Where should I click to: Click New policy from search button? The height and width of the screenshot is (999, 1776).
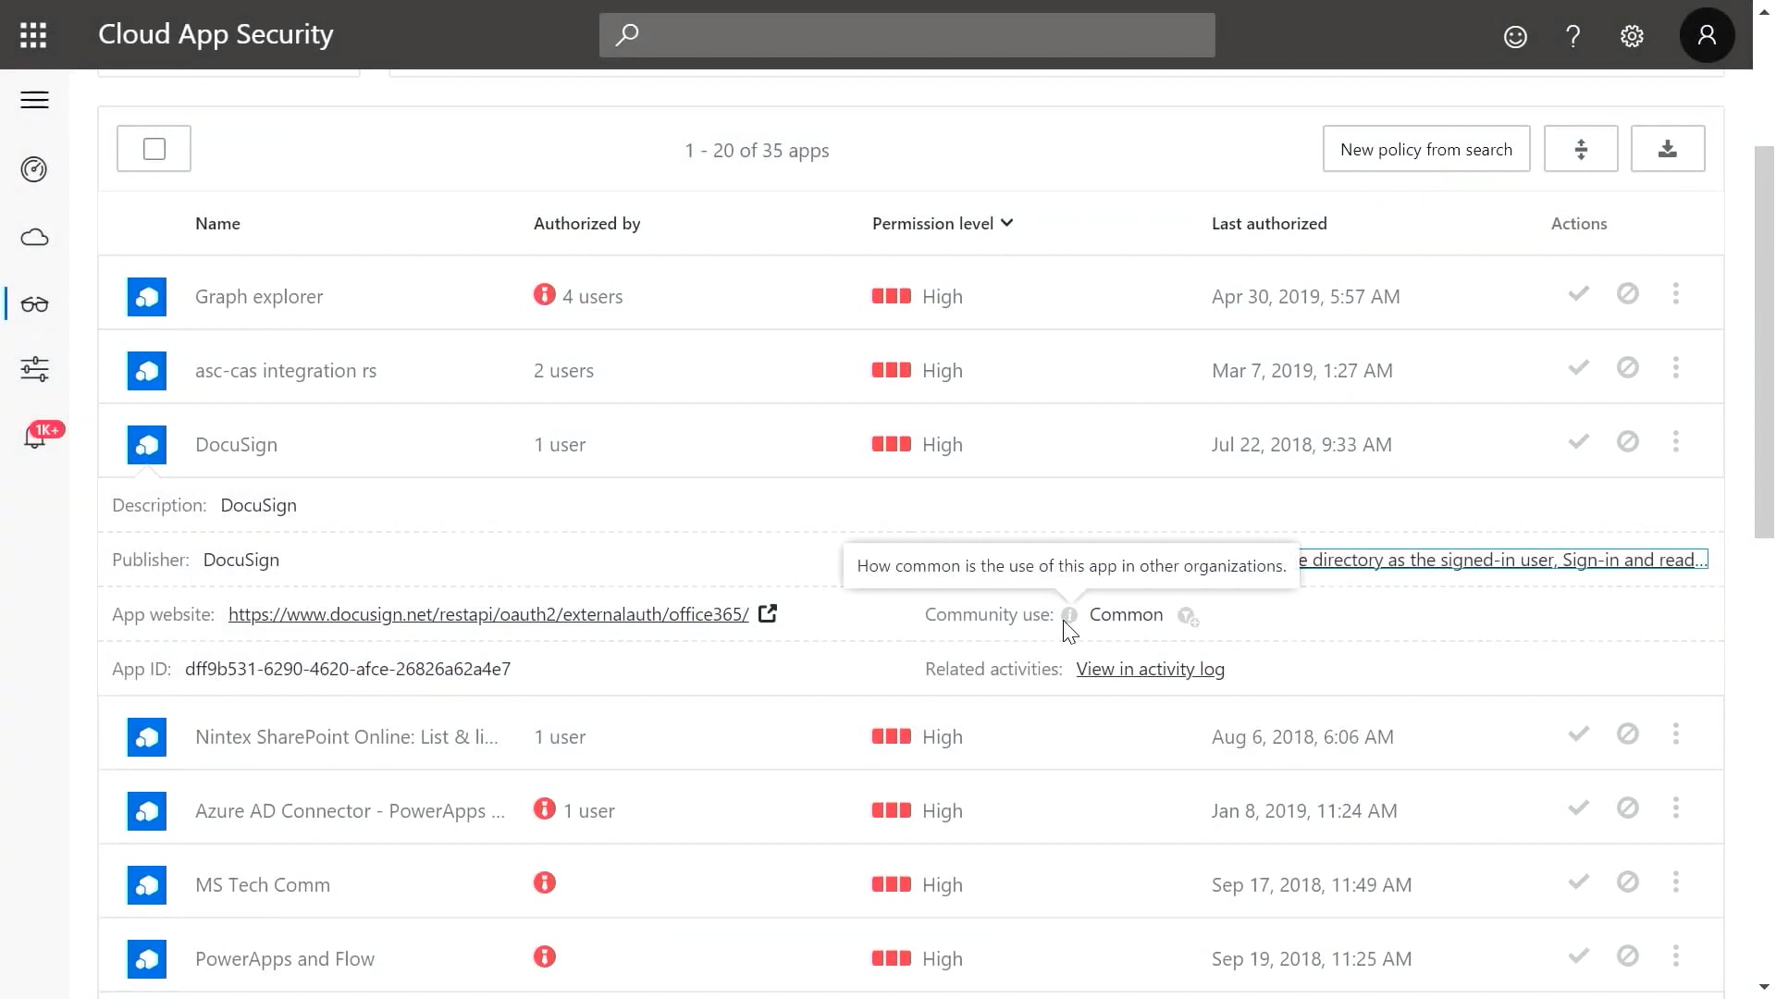tap(1426, 148)
